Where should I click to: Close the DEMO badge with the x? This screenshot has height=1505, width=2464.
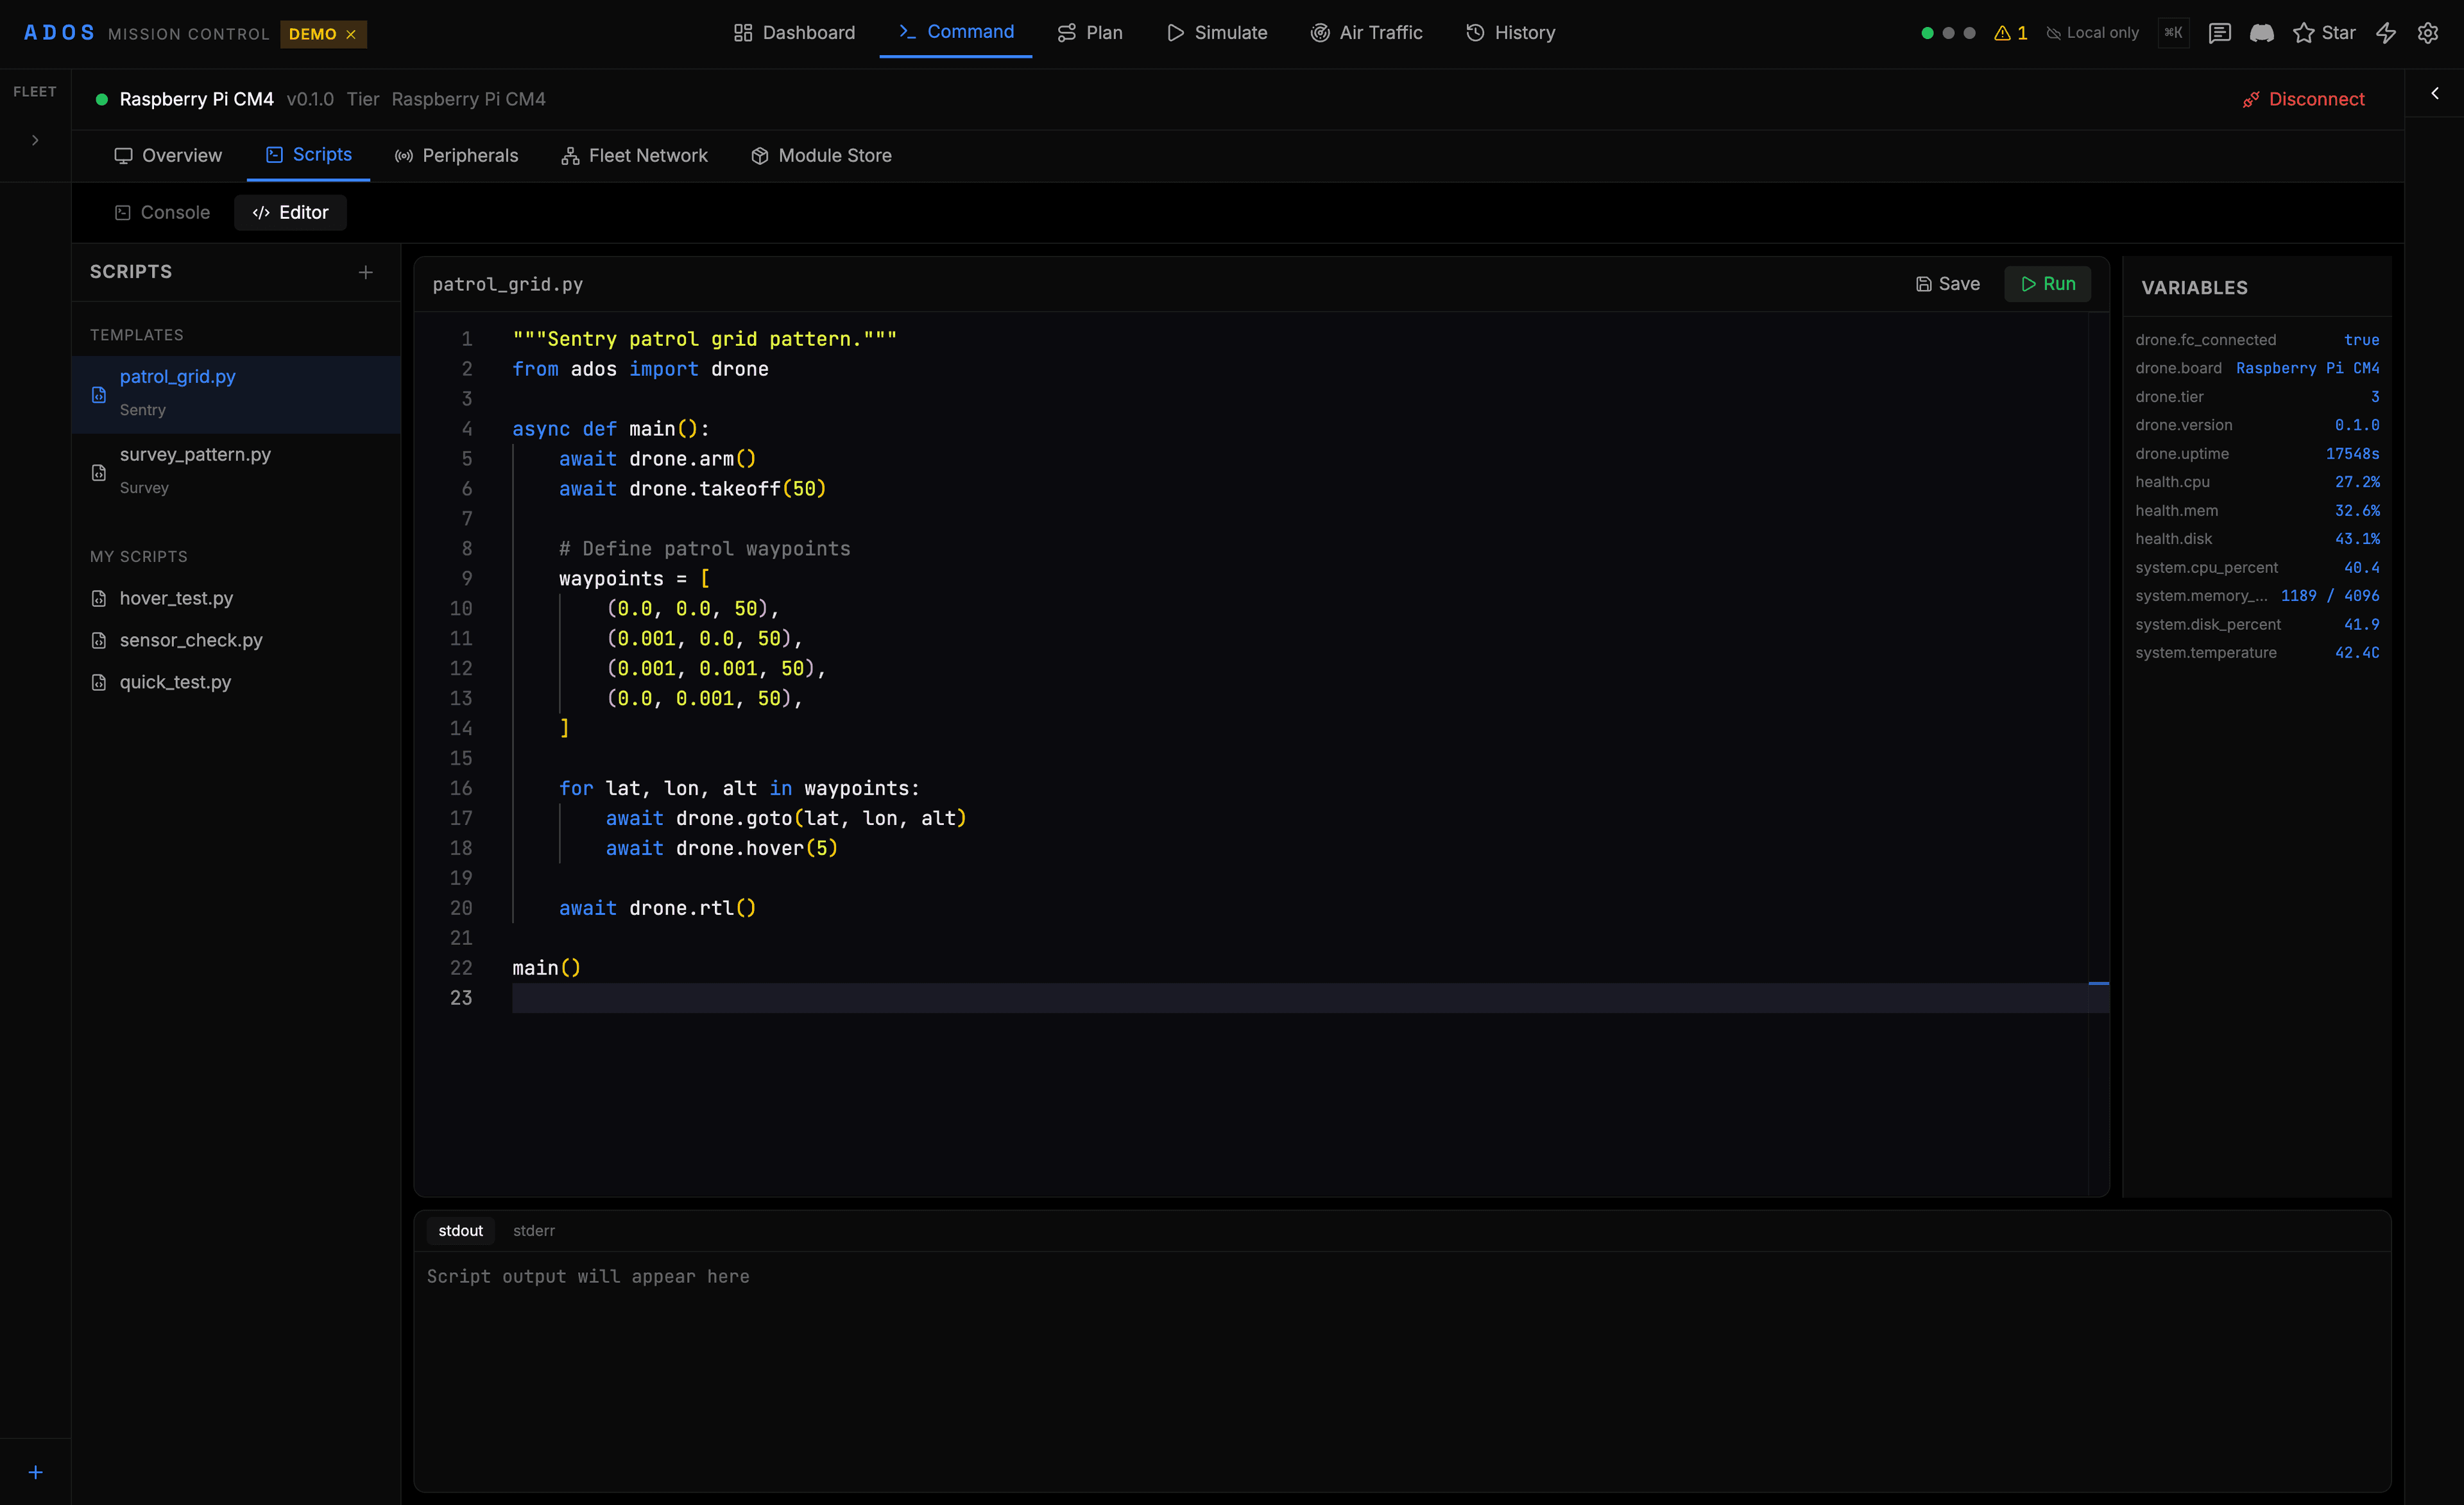coord(351,34)
